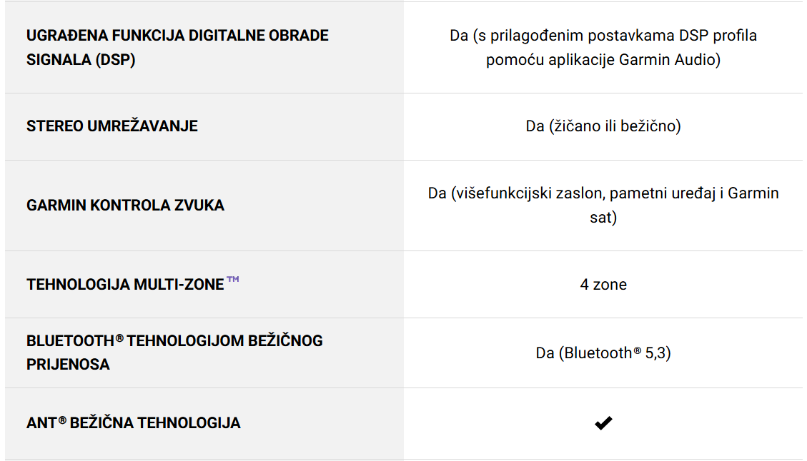Click the '4 zone' value
The width and height of the screenshot is (807, 461).
603,284
